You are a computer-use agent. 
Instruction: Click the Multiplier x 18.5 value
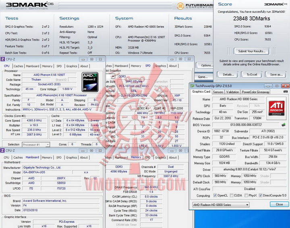tap(34, 125)
